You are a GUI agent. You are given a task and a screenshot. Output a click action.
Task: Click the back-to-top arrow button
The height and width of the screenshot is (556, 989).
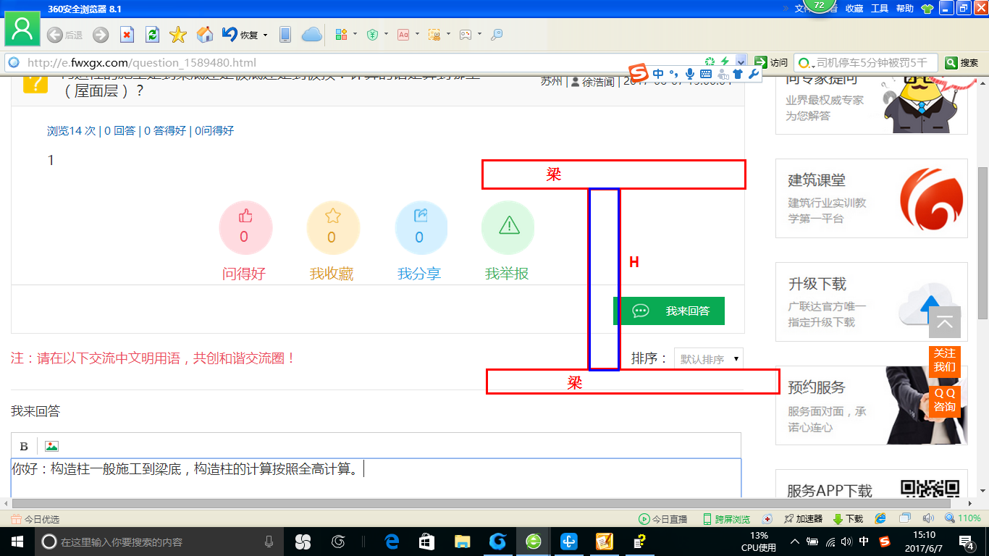945,322
